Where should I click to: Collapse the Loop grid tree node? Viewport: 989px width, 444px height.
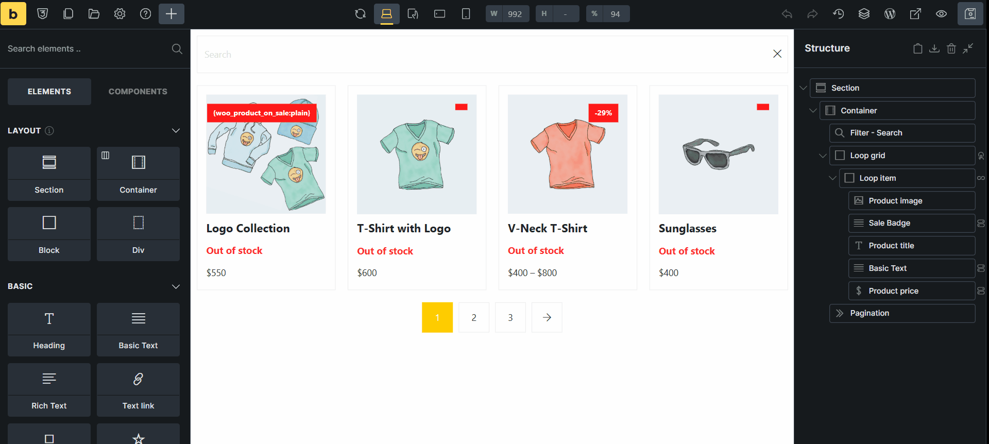coord(823,156)
